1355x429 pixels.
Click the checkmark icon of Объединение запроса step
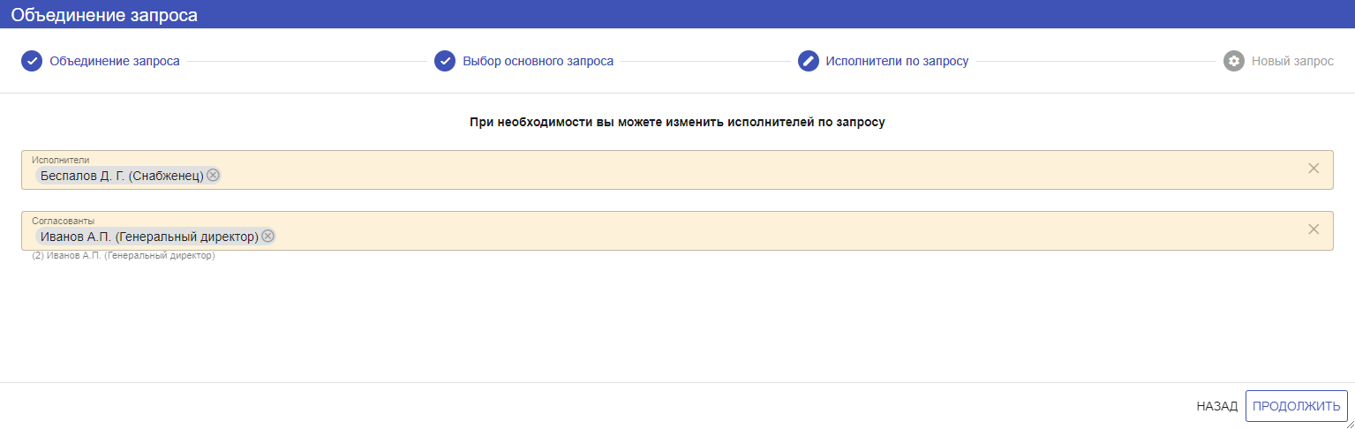[x=32, y=61]
